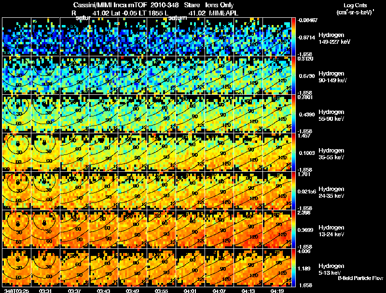The height and width of the screenshot is (293, 386).
Task: Click the colorbar value '0.1003'
Action: click(x=307, y=153)
